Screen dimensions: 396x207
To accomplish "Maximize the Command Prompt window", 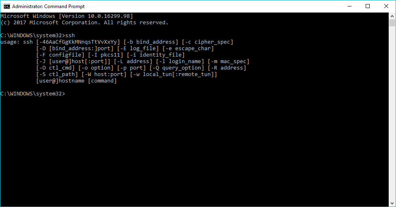I will [x=368, y=6].
